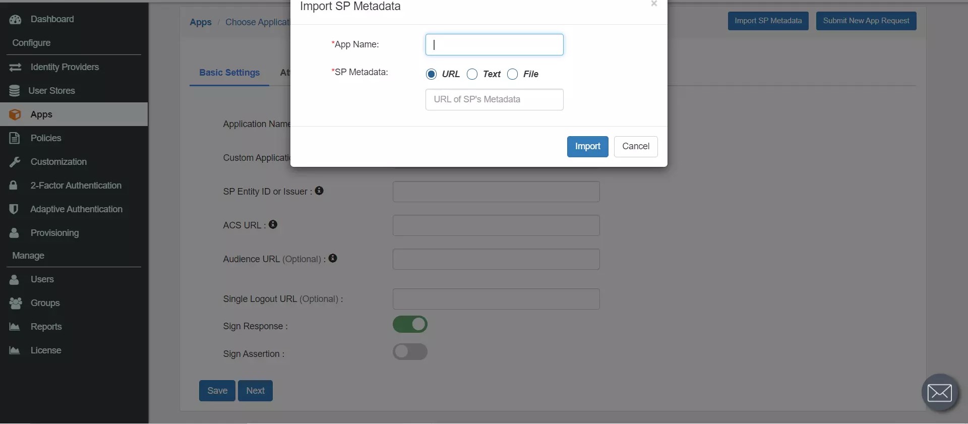Click the Customization wrench icon
Image resolution: width=968 pixels, height=424 pixels.
click(x=15, y=162)
